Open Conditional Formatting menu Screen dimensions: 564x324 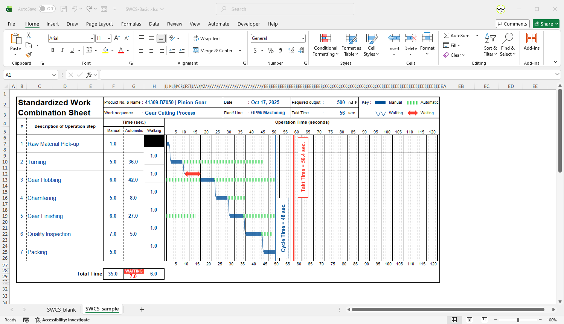coord(326,45)
